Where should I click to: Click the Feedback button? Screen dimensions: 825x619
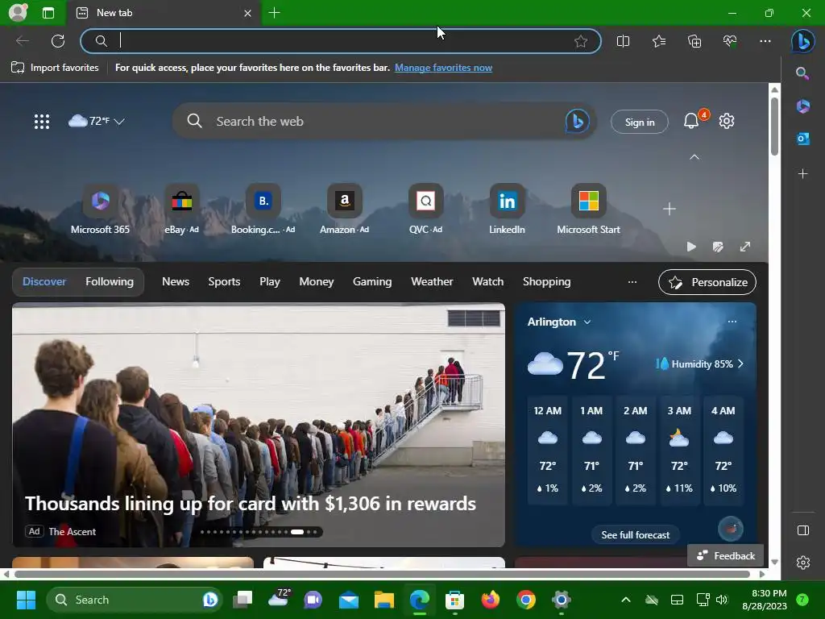(x=726, y=556)
